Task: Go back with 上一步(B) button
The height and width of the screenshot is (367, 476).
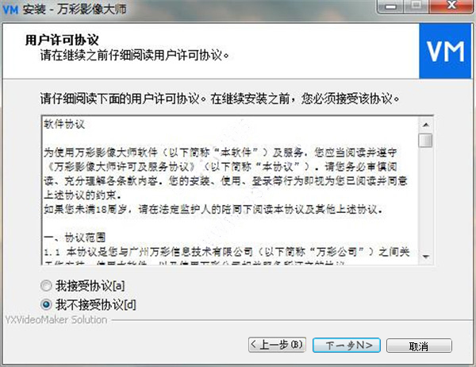Action: [x=277, y=345]
